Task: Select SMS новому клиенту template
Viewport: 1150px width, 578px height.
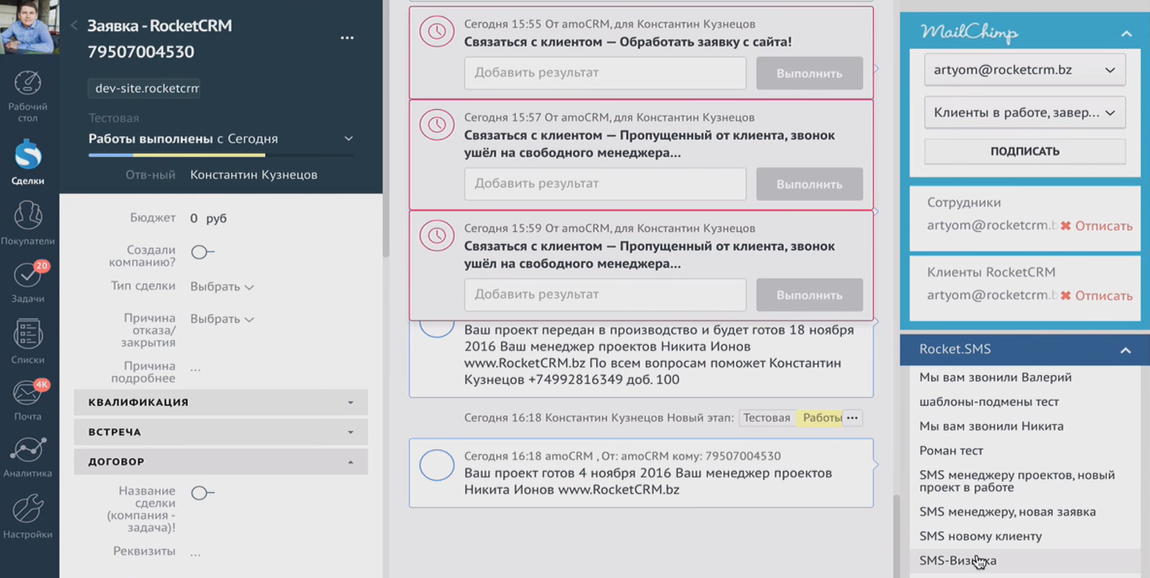Action: 980,537
